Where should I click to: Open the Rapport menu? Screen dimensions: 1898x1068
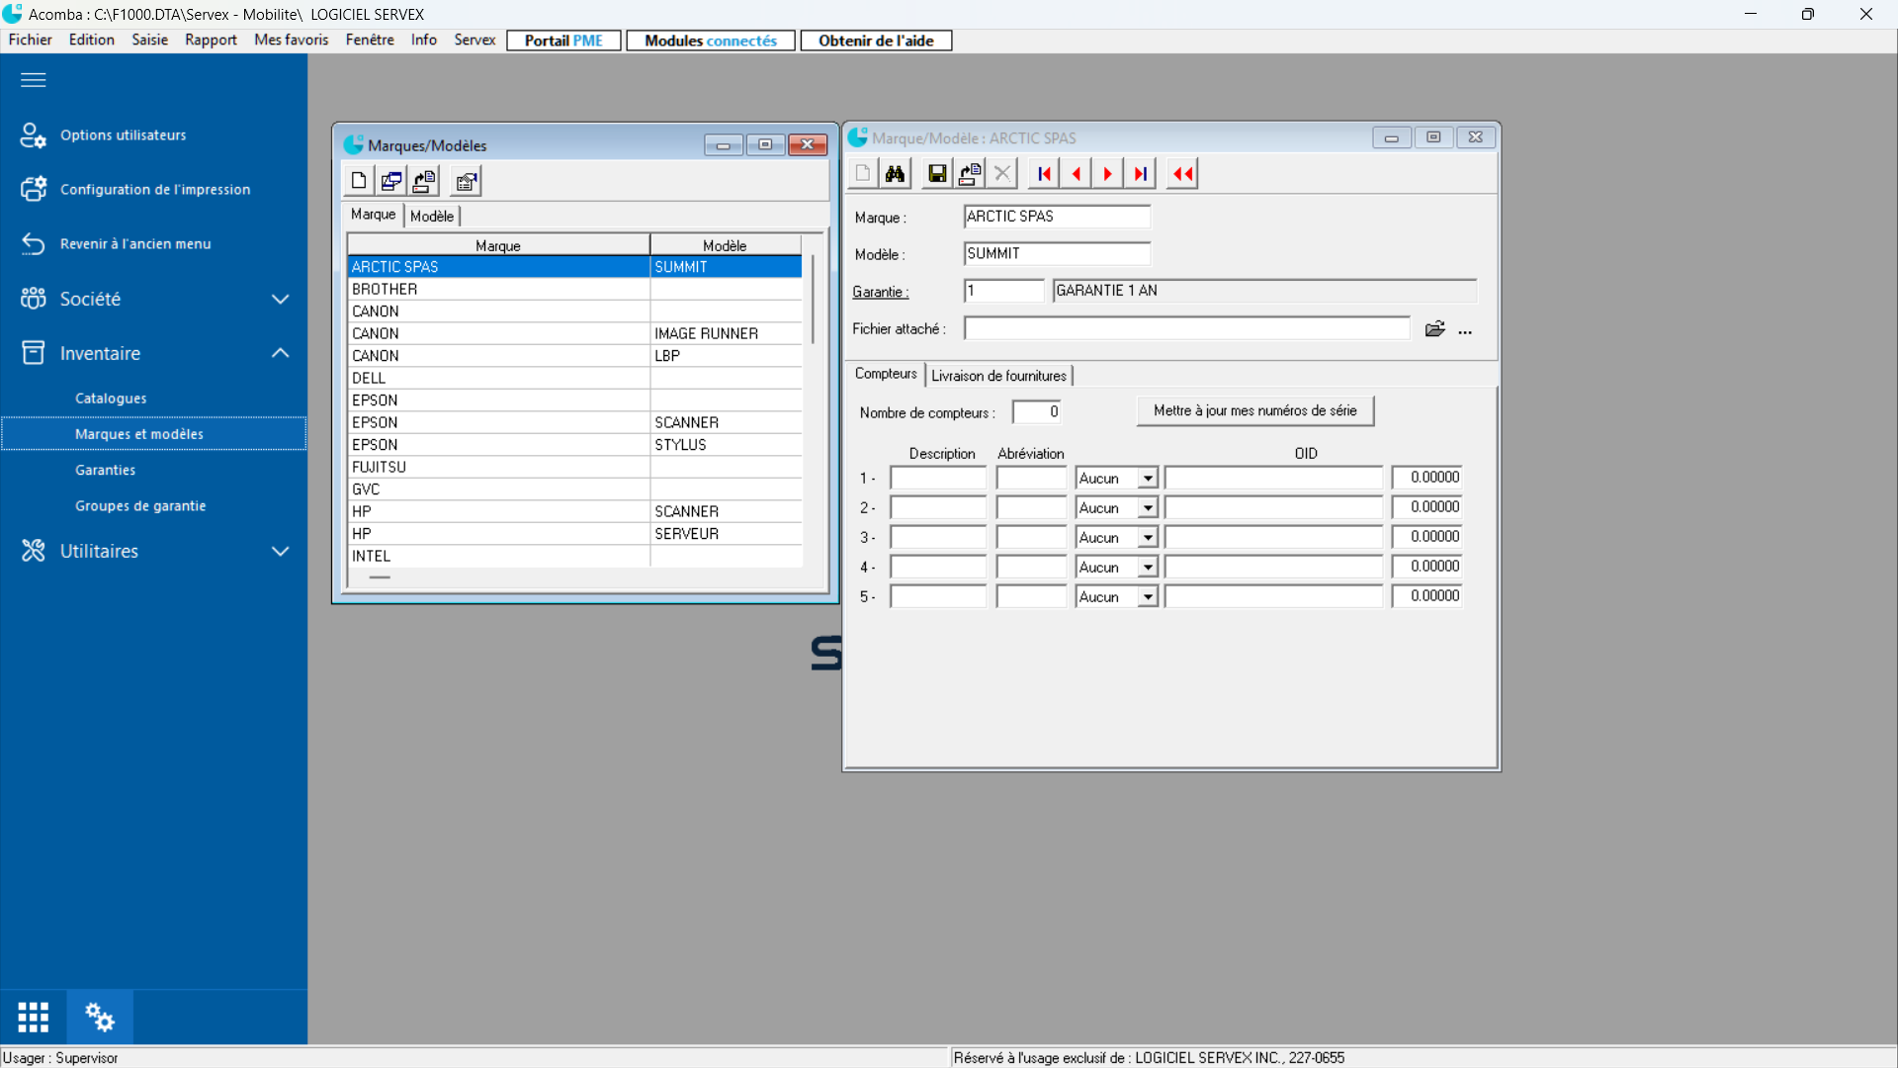[x=211, y=41]
